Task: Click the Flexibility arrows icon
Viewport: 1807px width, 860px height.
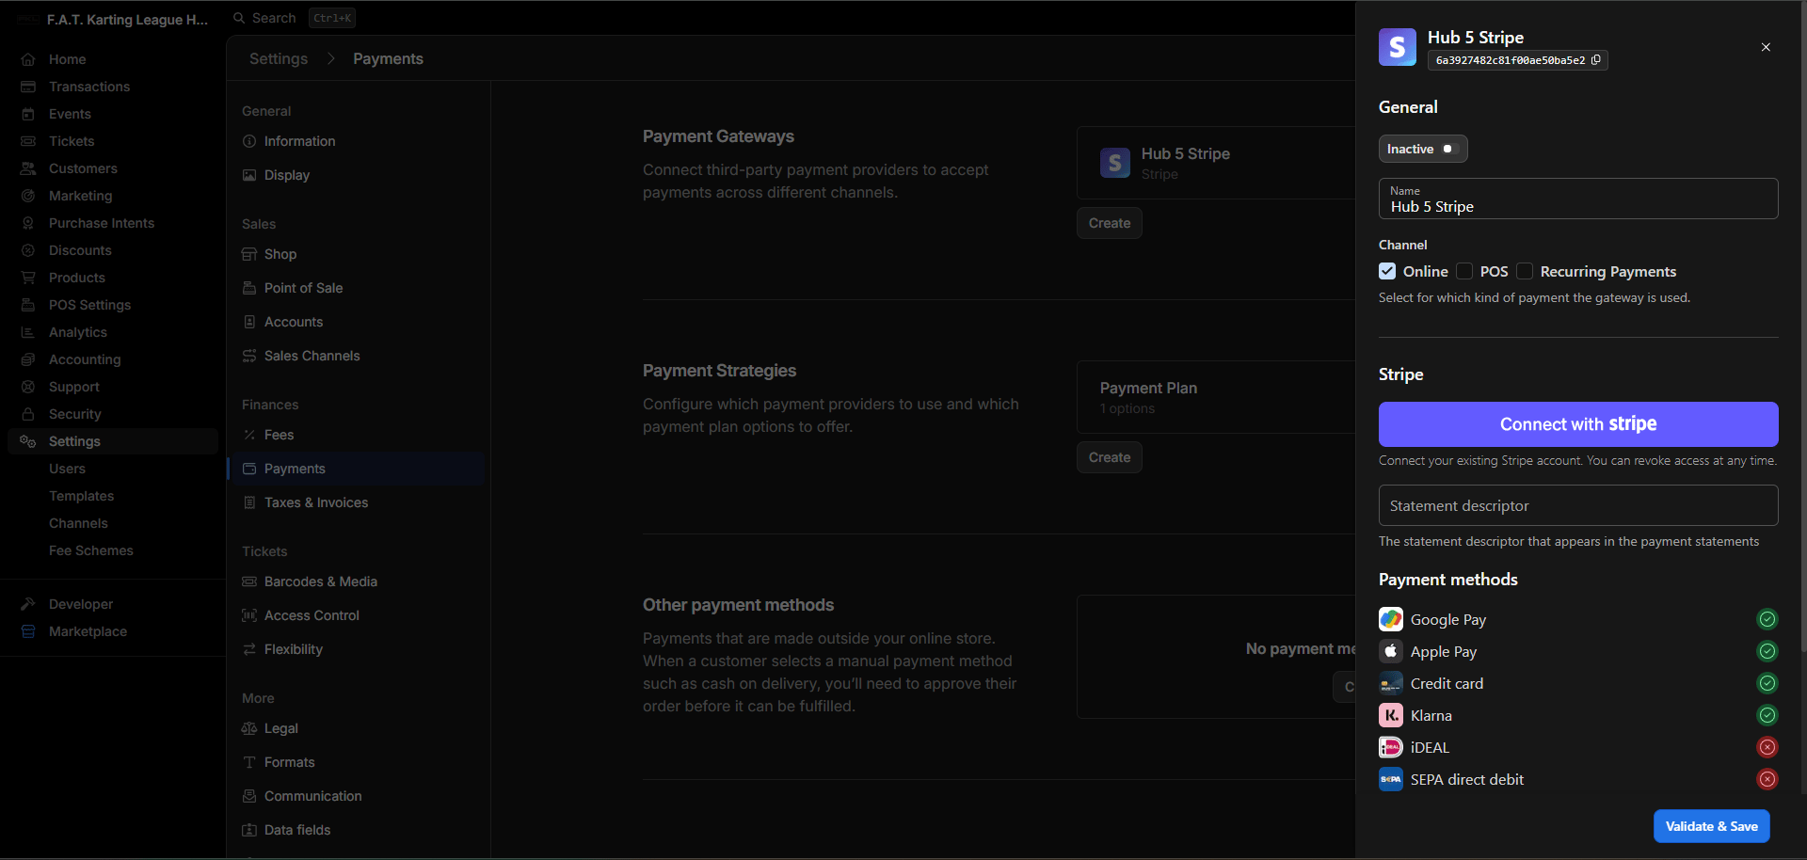Action: (249, 649)
